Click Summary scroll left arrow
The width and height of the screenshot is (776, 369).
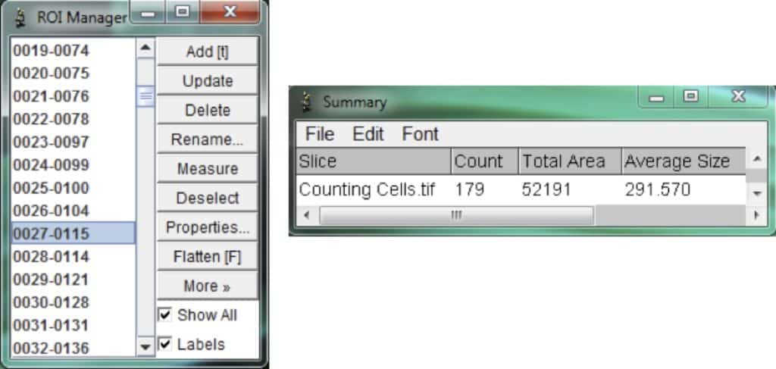click(307, 215)
